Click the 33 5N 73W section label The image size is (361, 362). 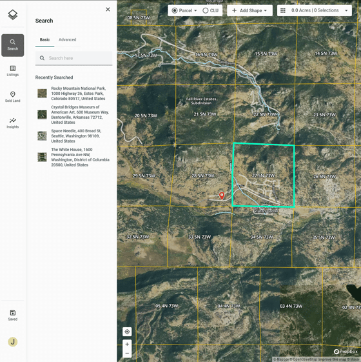200,237
